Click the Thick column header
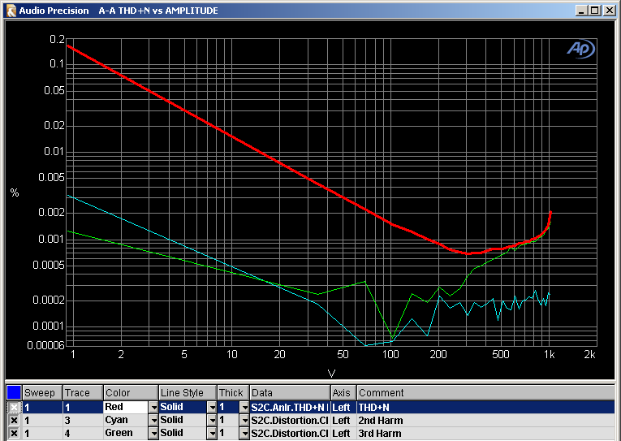The image size is (621, 441). 233,392
